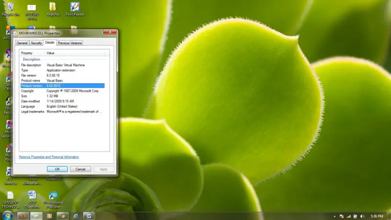Select the Product name row

tap(63, 81)
